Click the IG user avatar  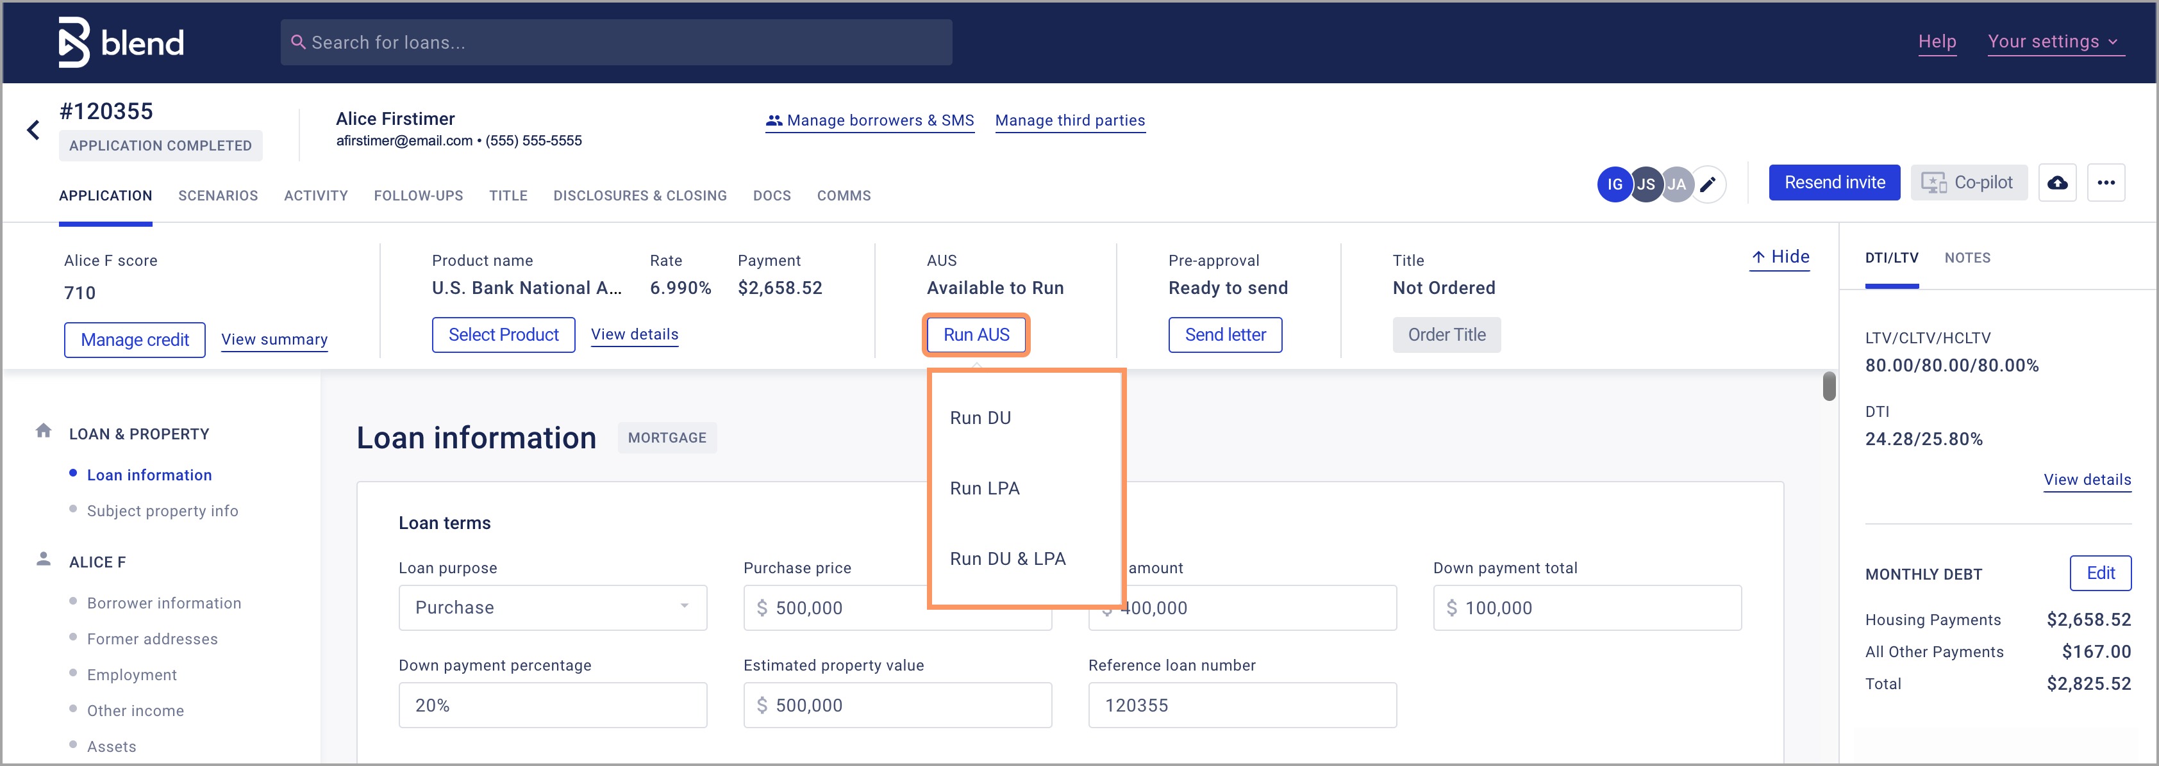point(1613,184)
